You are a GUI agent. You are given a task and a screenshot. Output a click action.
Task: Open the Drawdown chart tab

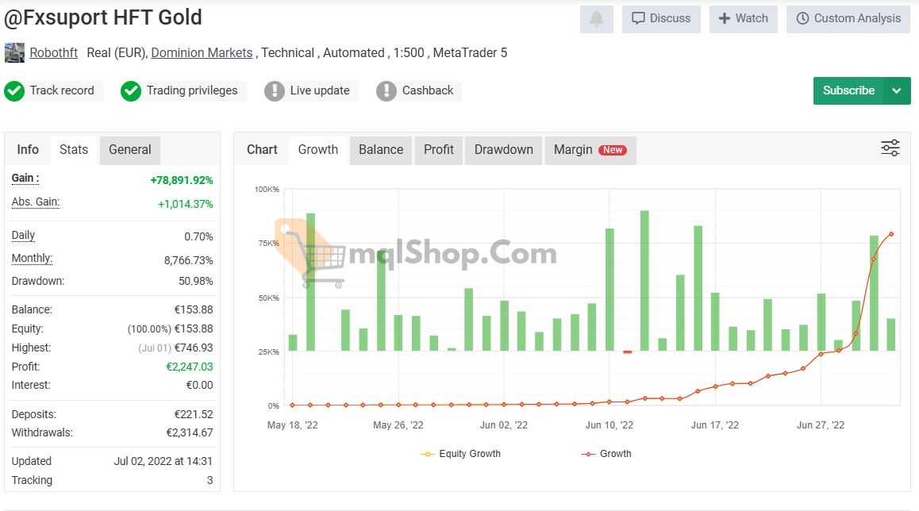pyautogui.click(x=503, y=150)
